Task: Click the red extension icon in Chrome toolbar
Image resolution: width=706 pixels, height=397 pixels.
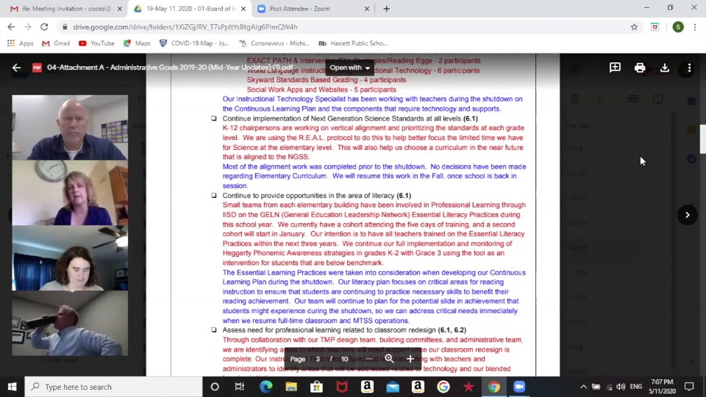Action: [x=655, y=26]
